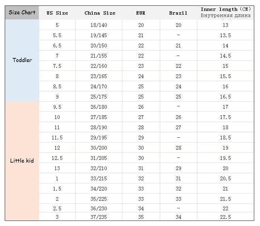Select the 18/140 China size cell
Screen dimensions: 260x226
point(99,25)
